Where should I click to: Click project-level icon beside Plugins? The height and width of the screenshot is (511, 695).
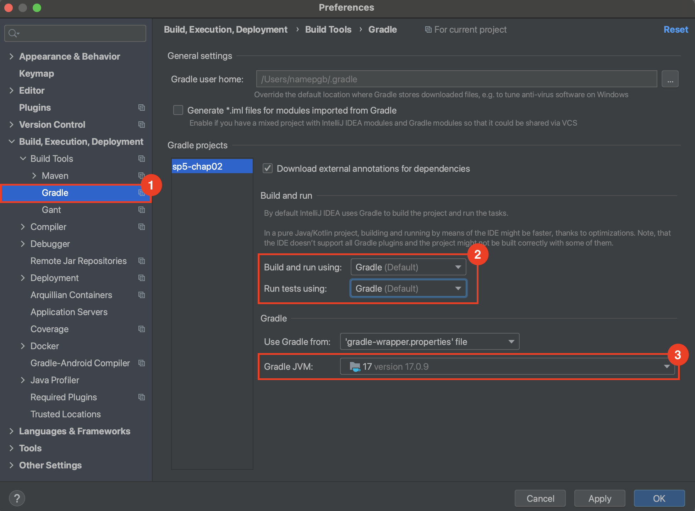pyautogui.click(x=142, y=108)
